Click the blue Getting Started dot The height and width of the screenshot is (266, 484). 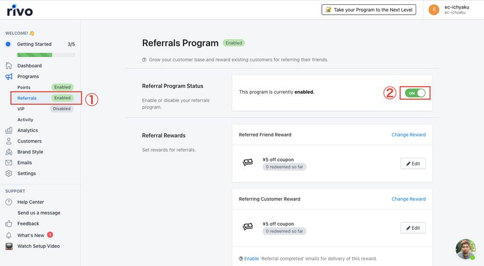click(8, 44)
